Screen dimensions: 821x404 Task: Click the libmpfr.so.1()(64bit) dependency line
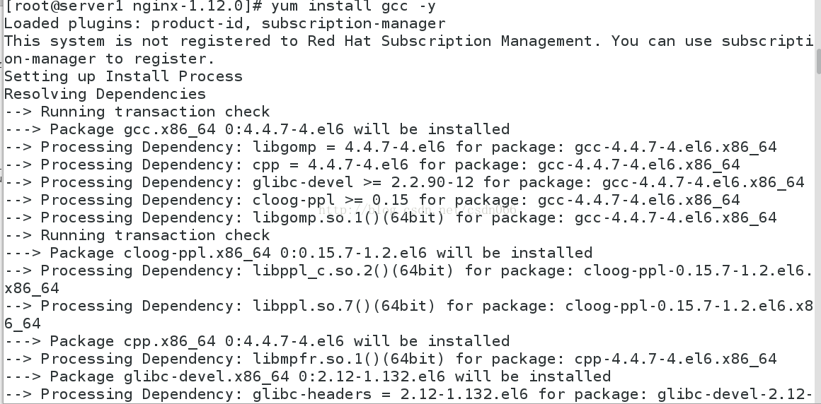[391, 359]
